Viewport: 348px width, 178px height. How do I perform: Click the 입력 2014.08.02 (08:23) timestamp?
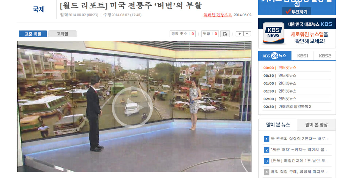pos(79,15)
